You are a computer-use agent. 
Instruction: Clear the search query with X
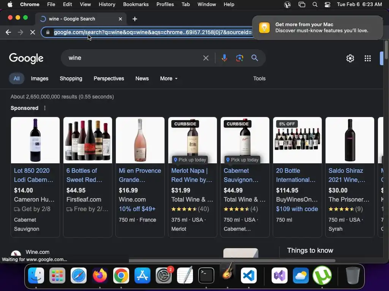click(x=206, y=58)
